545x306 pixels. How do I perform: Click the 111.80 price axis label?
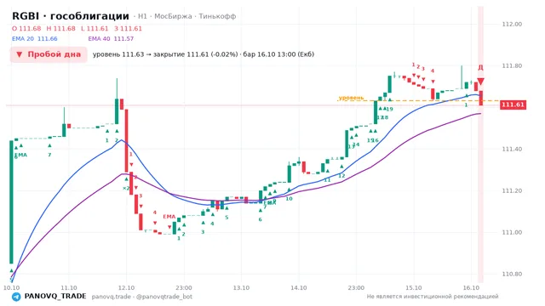point(512,65)
